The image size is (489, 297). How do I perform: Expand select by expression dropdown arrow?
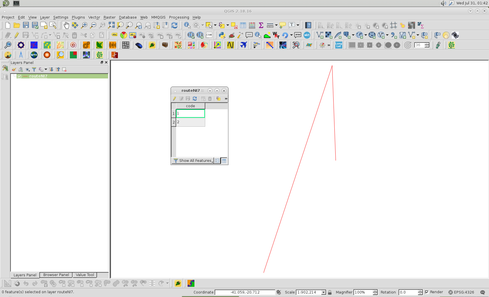228,25
